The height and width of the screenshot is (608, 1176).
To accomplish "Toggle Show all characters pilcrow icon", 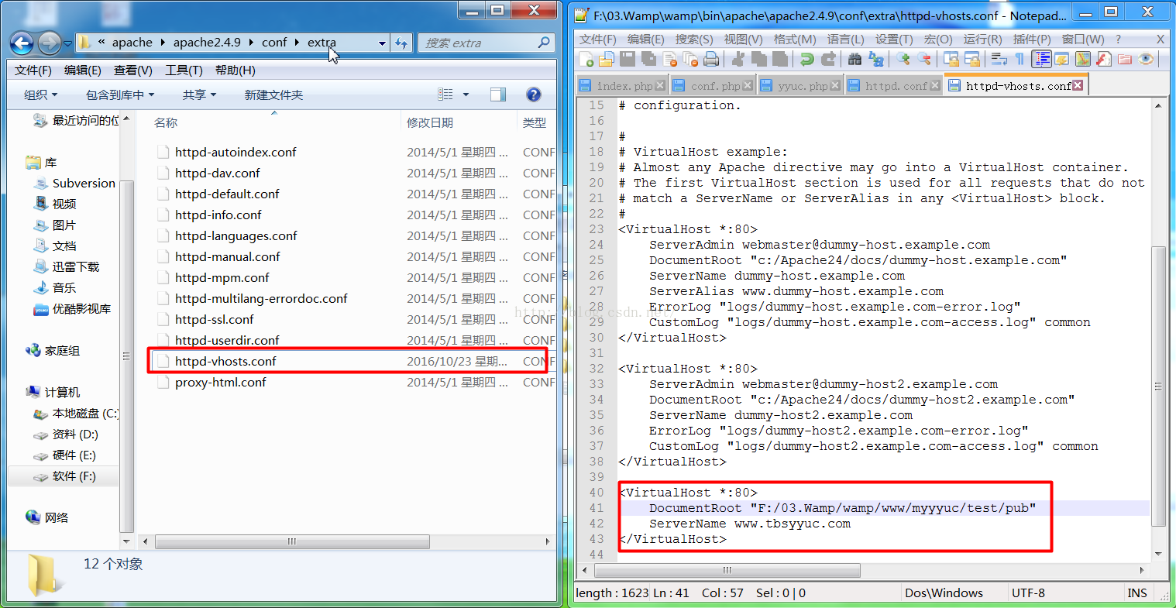I will click(x=1020, y=59).
